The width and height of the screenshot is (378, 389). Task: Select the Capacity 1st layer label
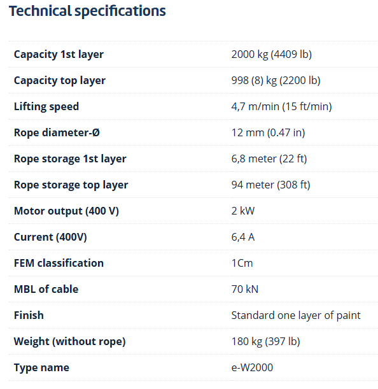coord(59,54)
